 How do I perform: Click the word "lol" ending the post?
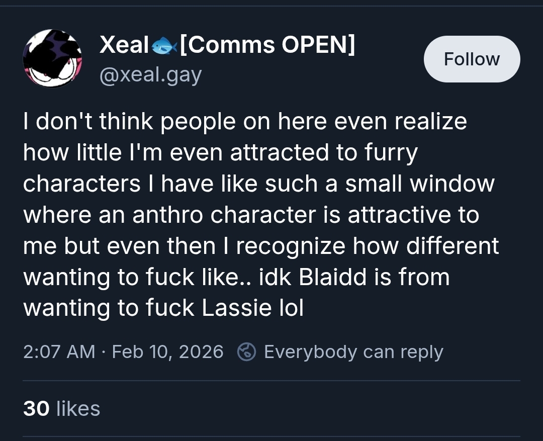click(291, 308)
